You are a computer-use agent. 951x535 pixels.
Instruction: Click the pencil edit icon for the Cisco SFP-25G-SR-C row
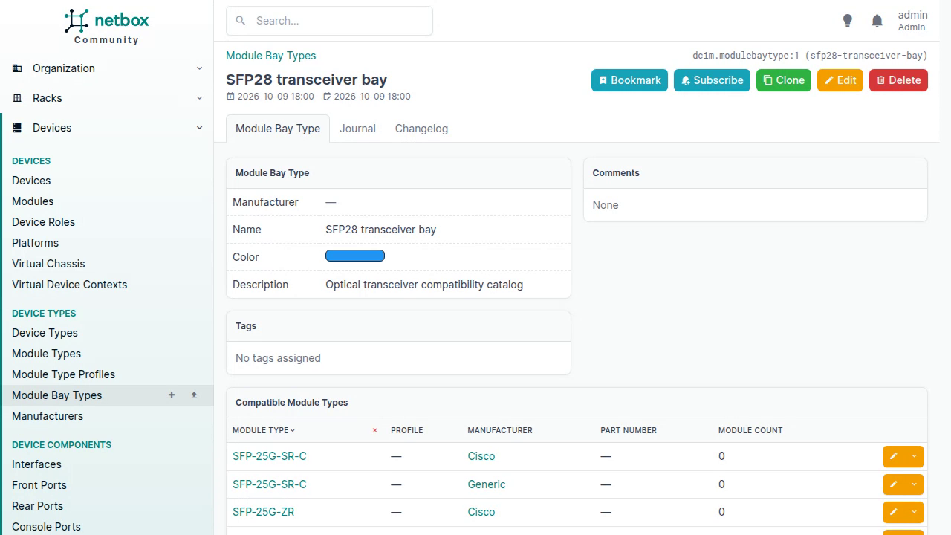pos(894,456)
